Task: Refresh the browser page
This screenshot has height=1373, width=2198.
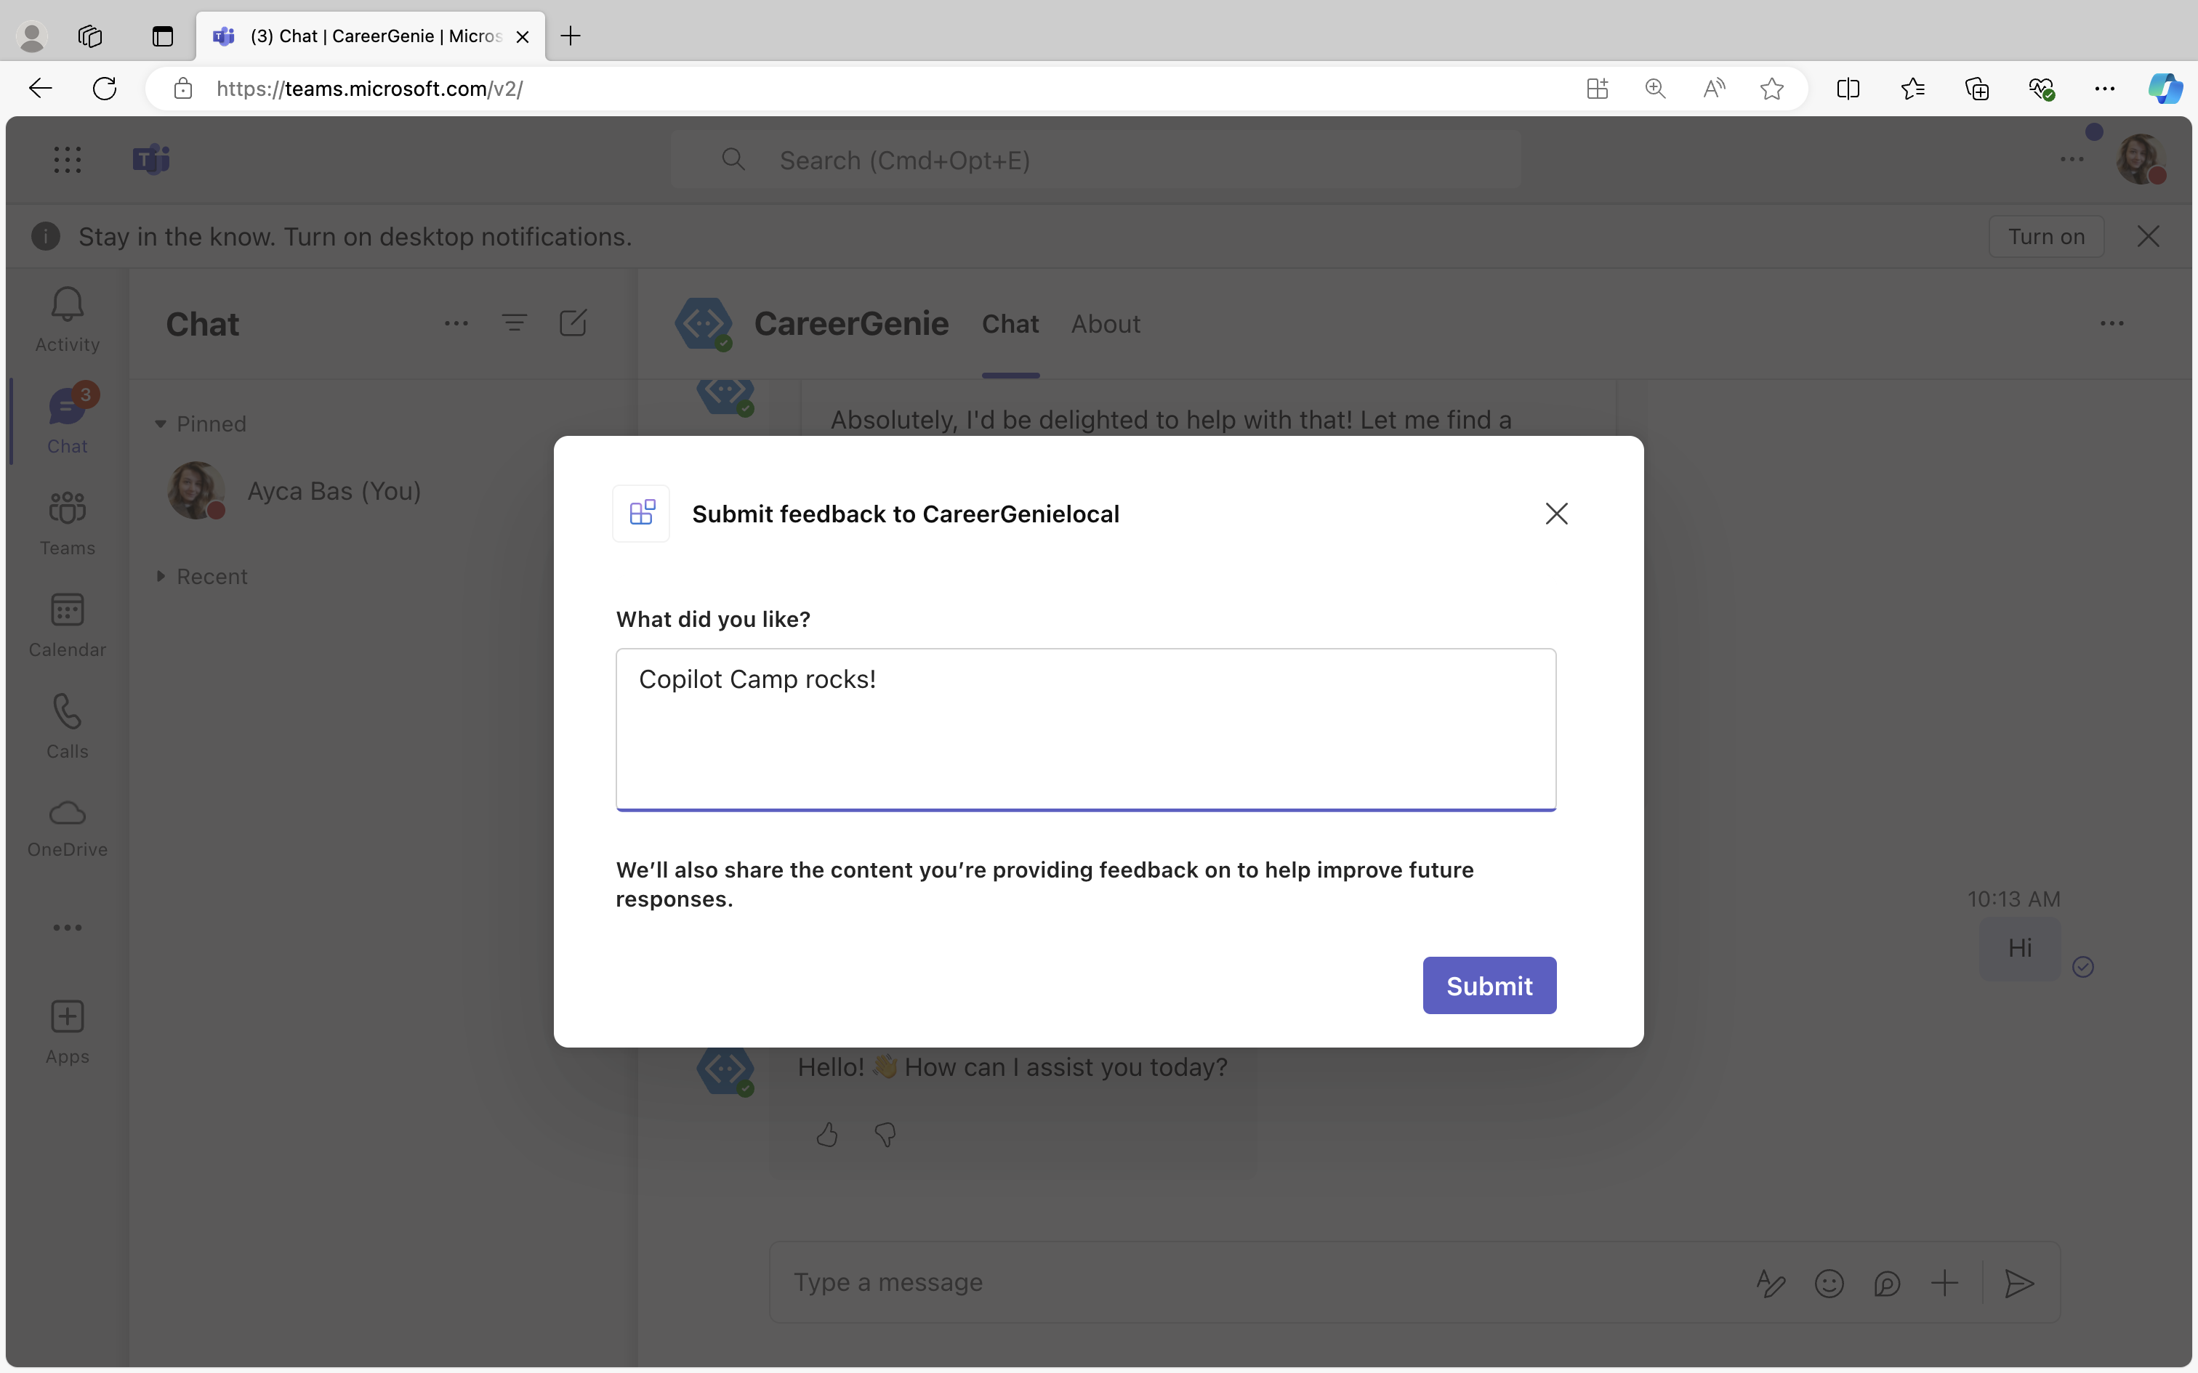Action: [105, 88]
